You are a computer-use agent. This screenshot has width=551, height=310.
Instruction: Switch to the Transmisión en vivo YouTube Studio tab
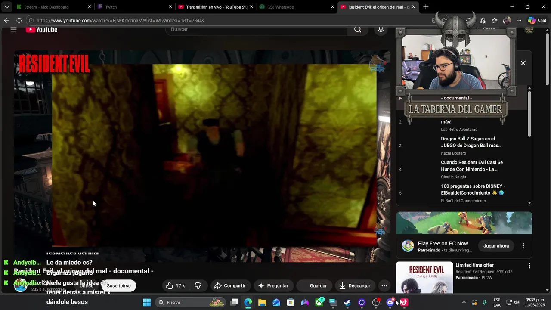point(217,7)
